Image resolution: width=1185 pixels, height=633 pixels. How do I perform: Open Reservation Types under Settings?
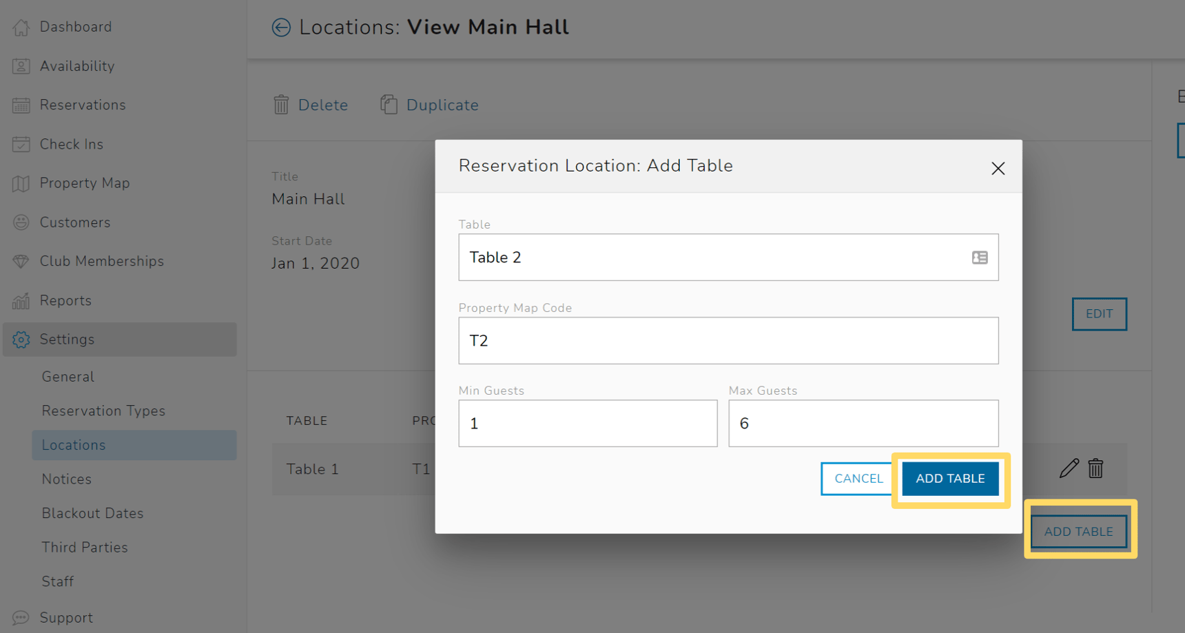pyautogui.click(x=103, y=411)
